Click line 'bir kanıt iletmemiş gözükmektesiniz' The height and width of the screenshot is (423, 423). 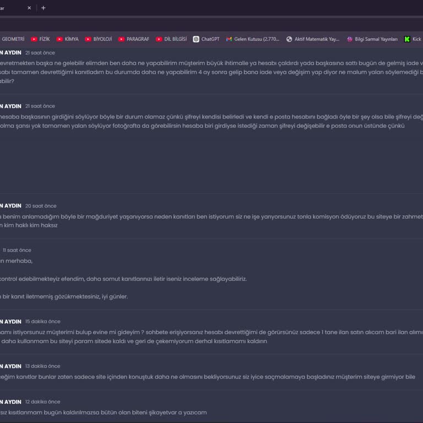64,296
